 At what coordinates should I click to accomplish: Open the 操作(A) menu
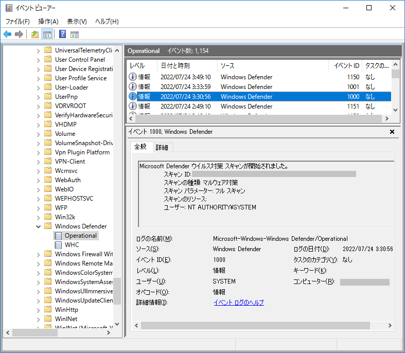48,22
